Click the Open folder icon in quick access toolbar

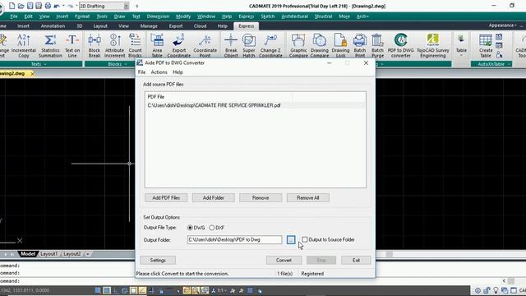click(x=21, y=6)
